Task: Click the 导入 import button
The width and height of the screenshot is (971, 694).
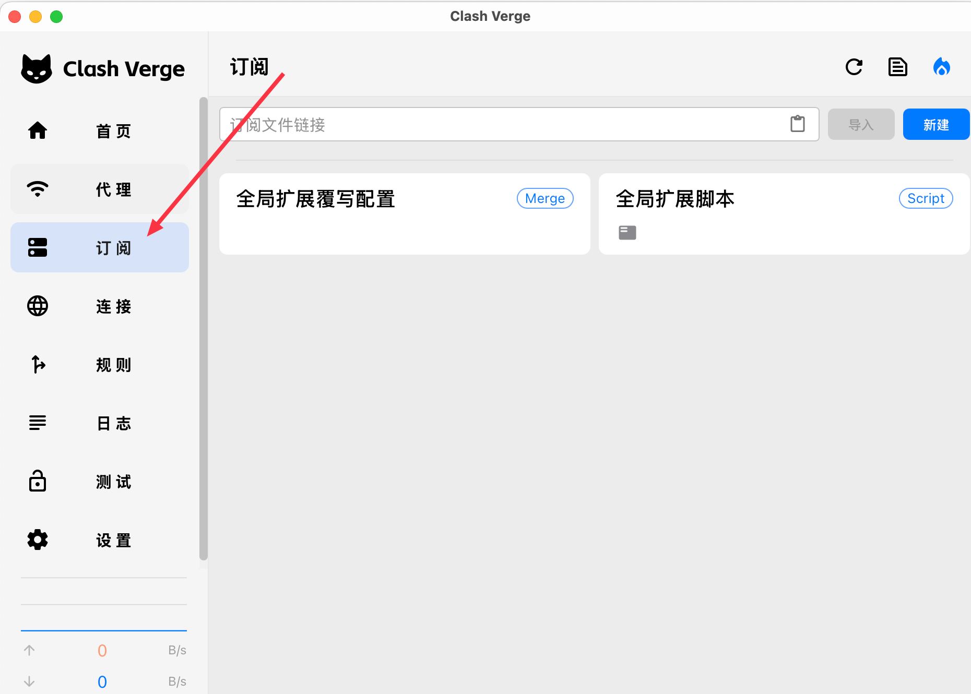Action: click(861, 124)
